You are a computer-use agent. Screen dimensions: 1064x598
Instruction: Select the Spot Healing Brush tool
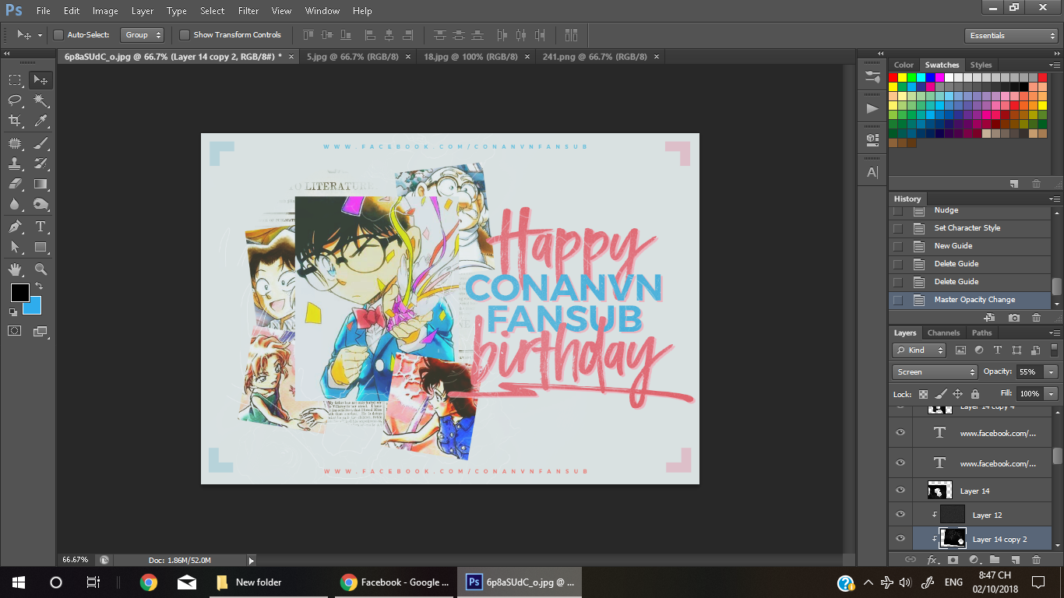15,143
